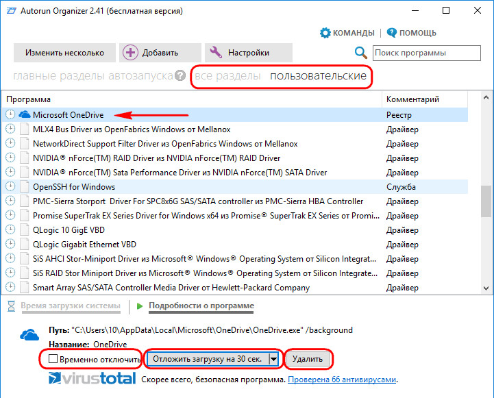
Task: Select QLogic Gigabit Ethernet VBD entry
Action: (x=235, y=245)
